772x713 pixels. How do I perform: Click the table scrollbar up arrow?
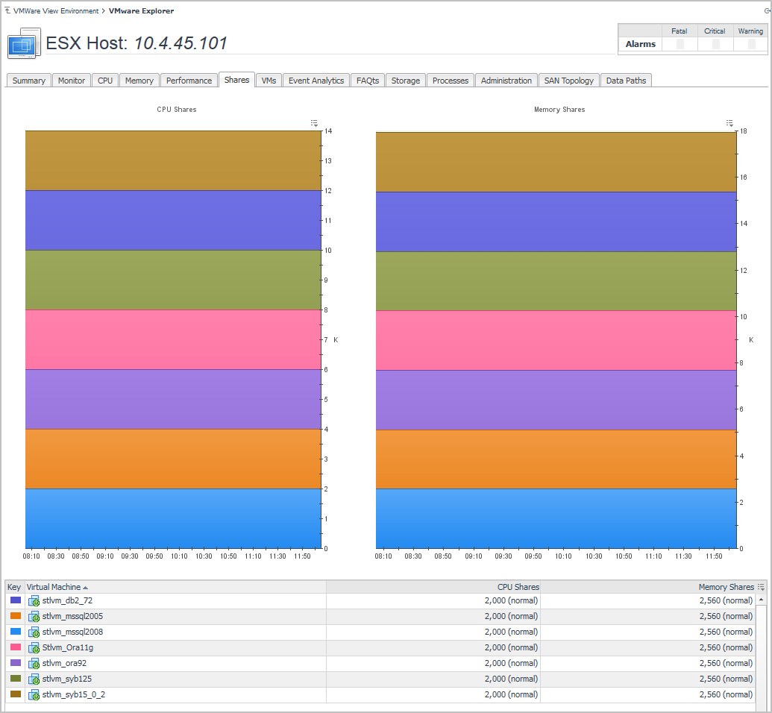click(x=761, y=600)
